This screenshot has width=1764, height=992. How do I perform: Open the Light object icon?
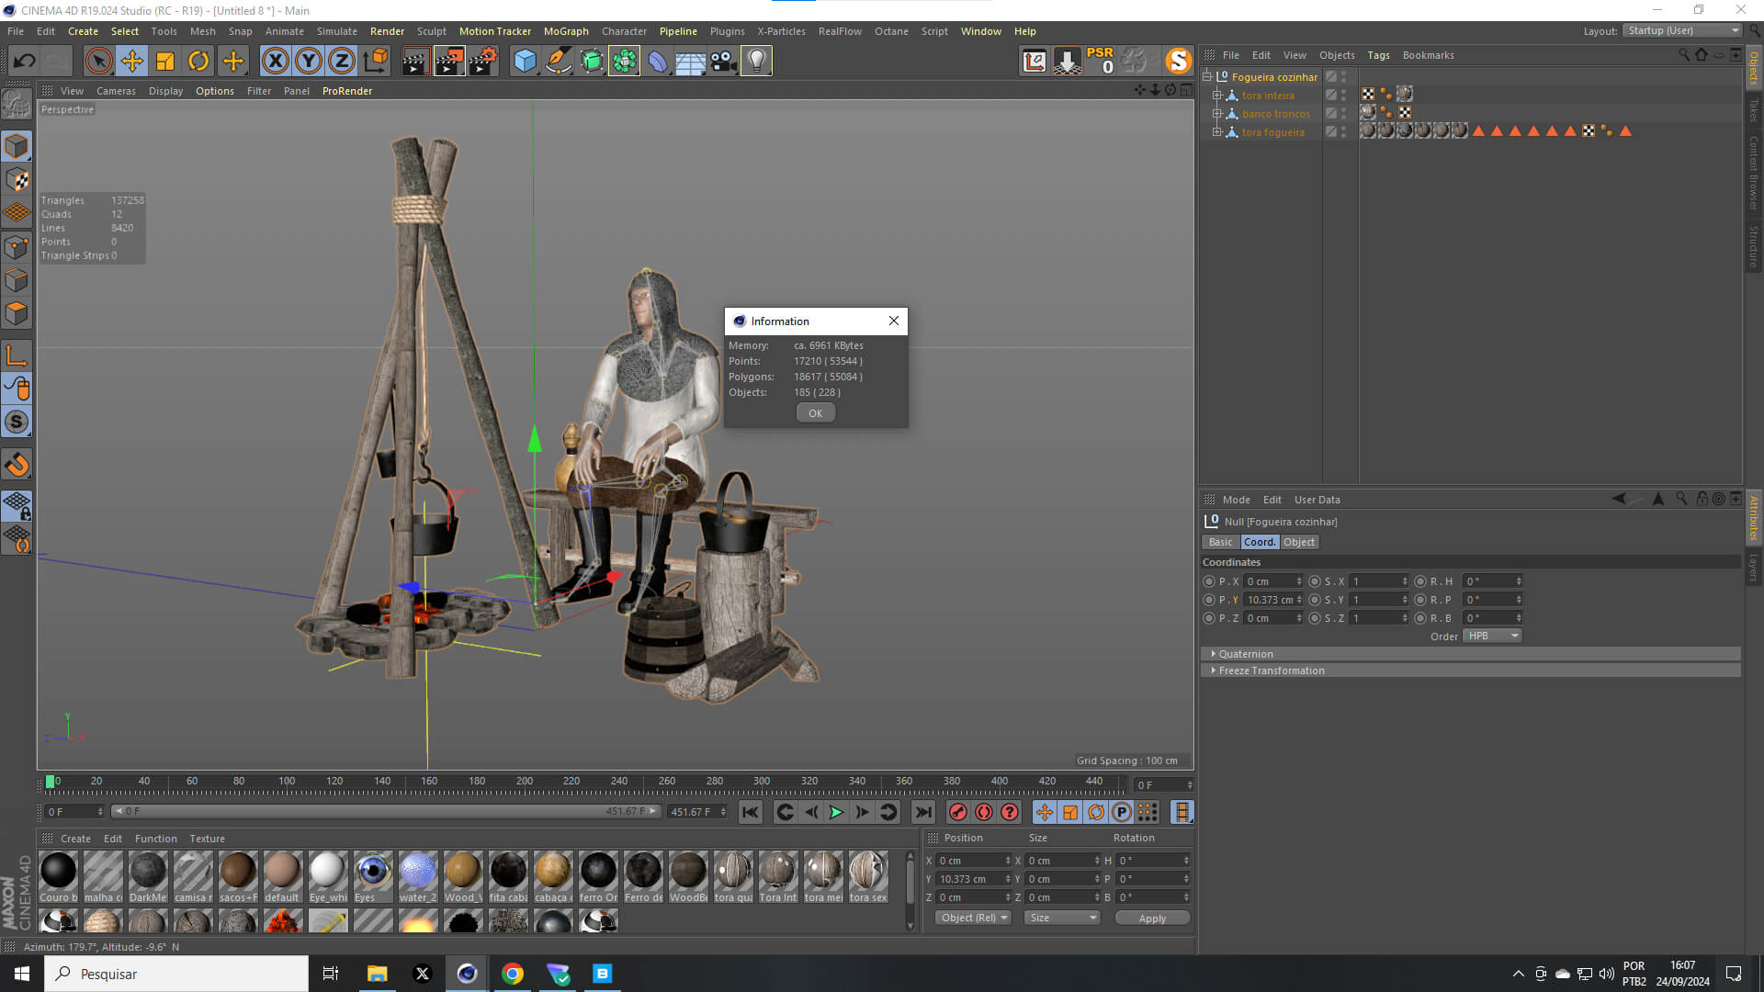756,62
